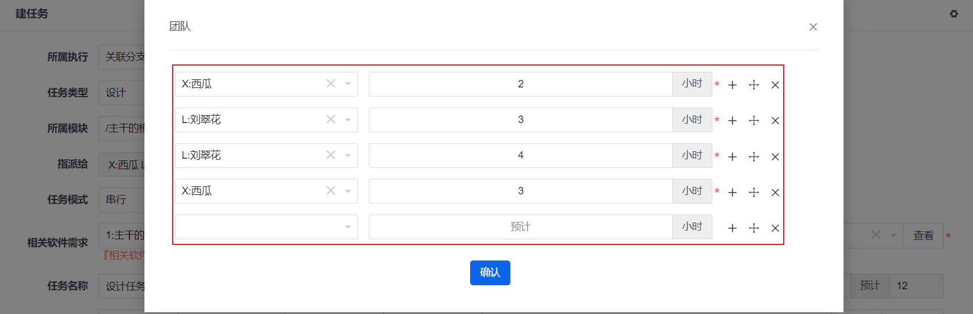Add a row after the 4-hour 刘翠花 entry
The image size is (973, 314).
pyautogui.click(x=732, y=157)
